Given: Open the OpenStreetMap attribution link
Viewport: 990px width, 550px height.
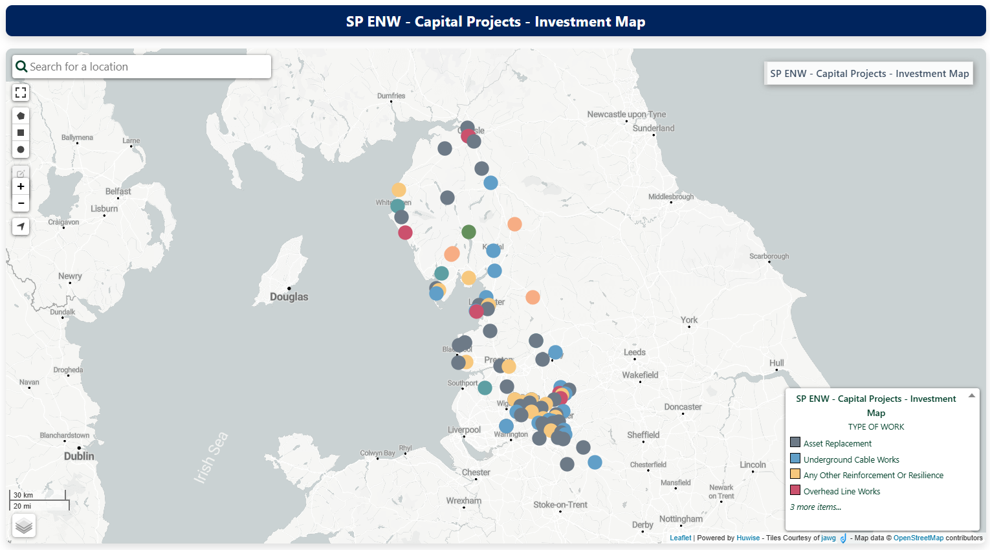Looking at the screenshot, I should (919, 538).
